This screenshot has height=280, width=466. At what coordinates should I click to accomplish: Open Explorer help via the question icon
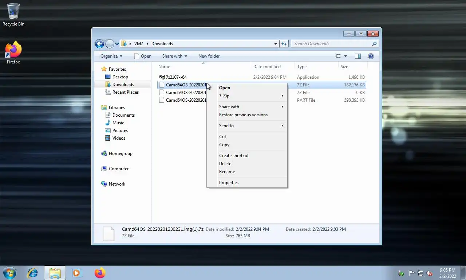click(x=371, y=56)
